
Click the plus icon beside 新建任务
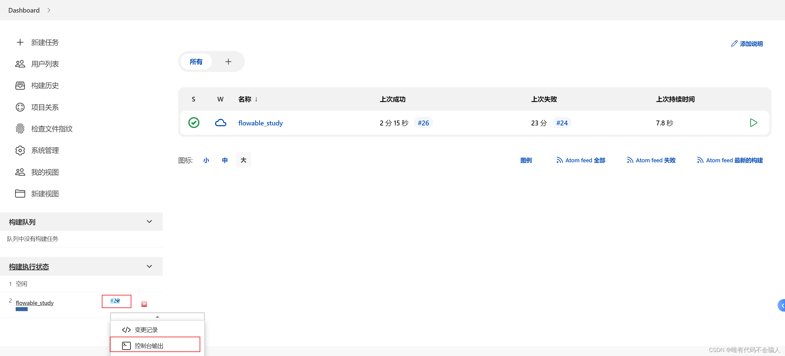click(x=20, y=42)
